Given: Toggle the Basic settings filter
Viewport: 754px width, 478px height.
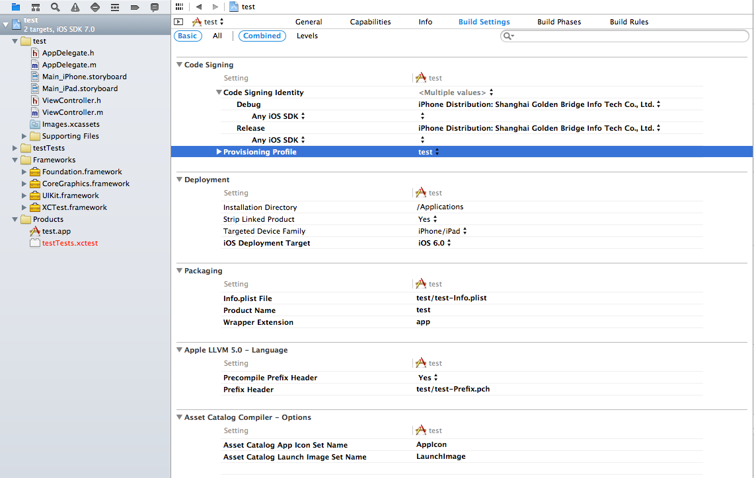Looking at the screenshot, I should coord(188,36).
